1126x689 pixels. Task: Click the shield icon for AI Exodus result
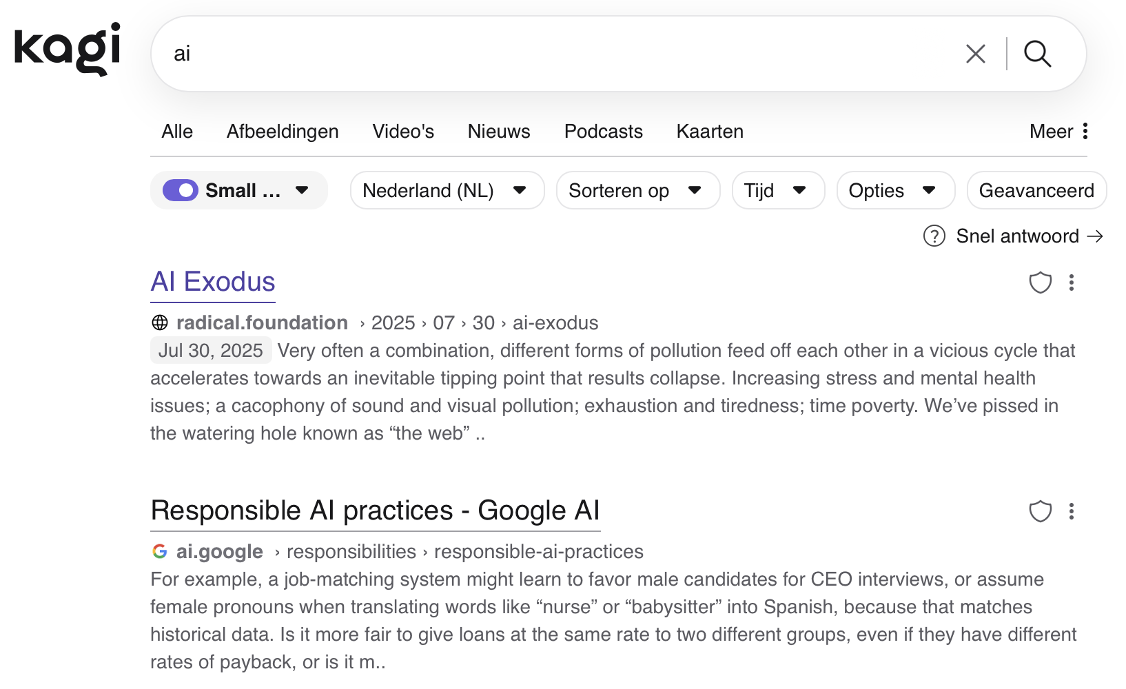1040,282
